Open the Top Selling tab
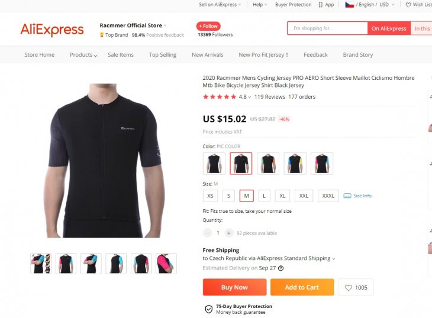The width and height of the screenshot is (432, 318). pyautogui.click(x=163, y=55)
